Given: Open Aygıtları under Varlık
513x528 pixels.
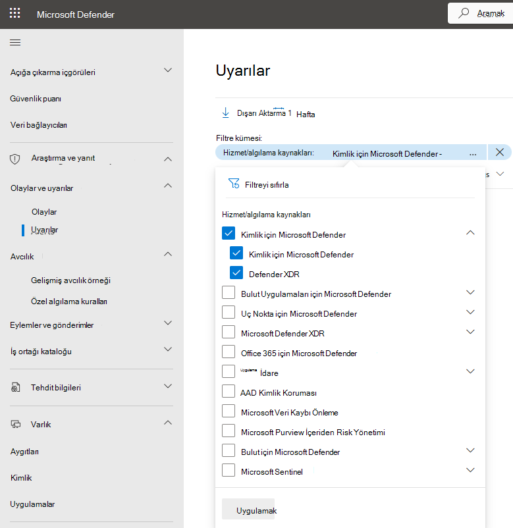Looking at the screenshot, I should point(24,452).
